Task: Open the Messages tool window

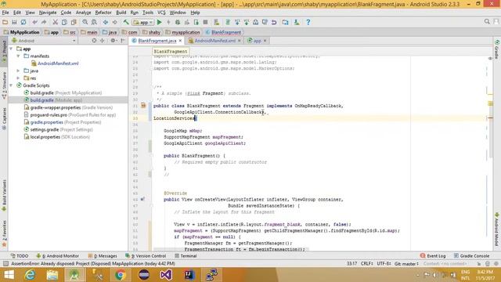Action: (x=103, y=256)
